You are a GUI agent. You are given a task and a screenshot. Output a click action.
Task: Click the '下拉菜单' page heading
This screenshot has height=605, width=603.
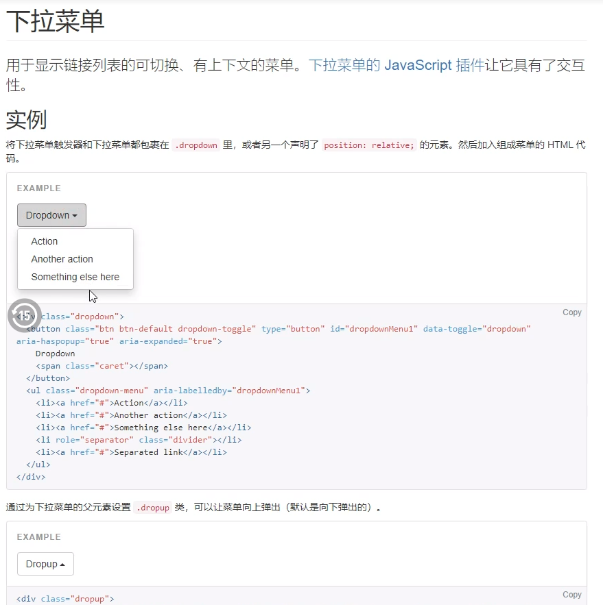54,21
